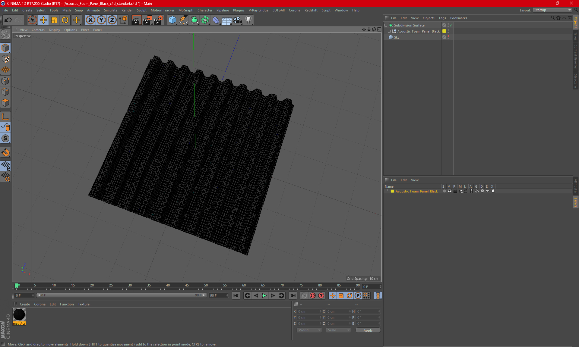Toggle viewport maximize icon
The image size is (579, 347).
[x=379, y=30]
